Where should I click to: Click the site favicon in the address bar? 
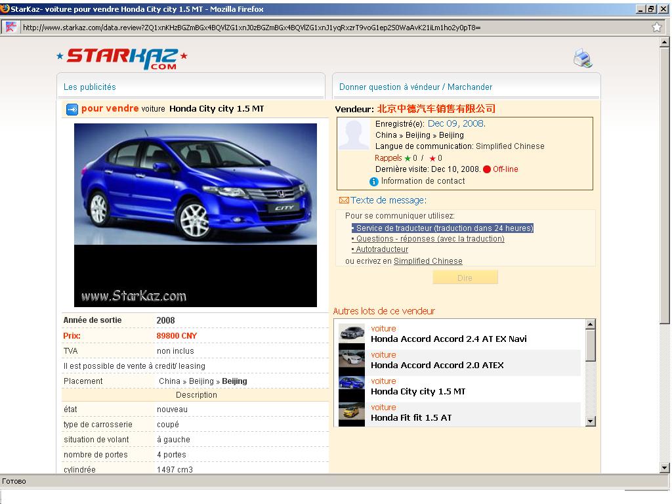10,27
